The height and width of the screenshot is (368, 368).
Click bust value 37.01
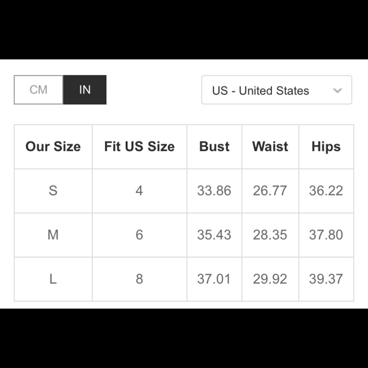click(214, 279)
